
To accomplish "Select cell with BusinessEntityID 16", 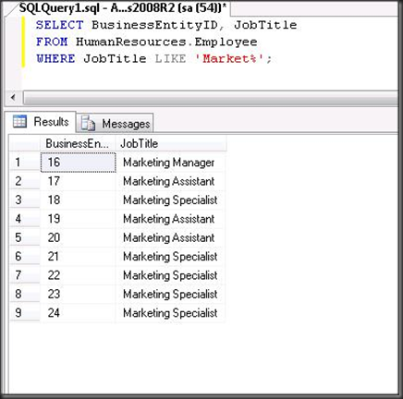I will tap(79, 163).
